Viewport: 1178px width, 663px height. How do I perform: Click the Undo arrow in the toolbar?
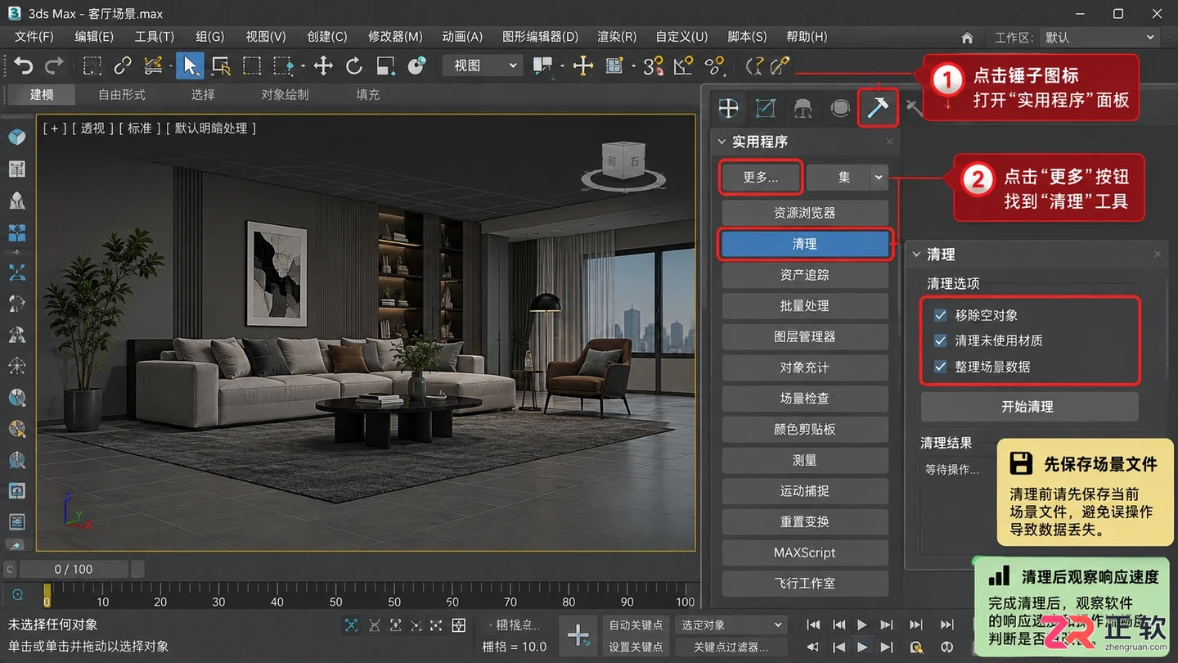click(x=24, y=65)
